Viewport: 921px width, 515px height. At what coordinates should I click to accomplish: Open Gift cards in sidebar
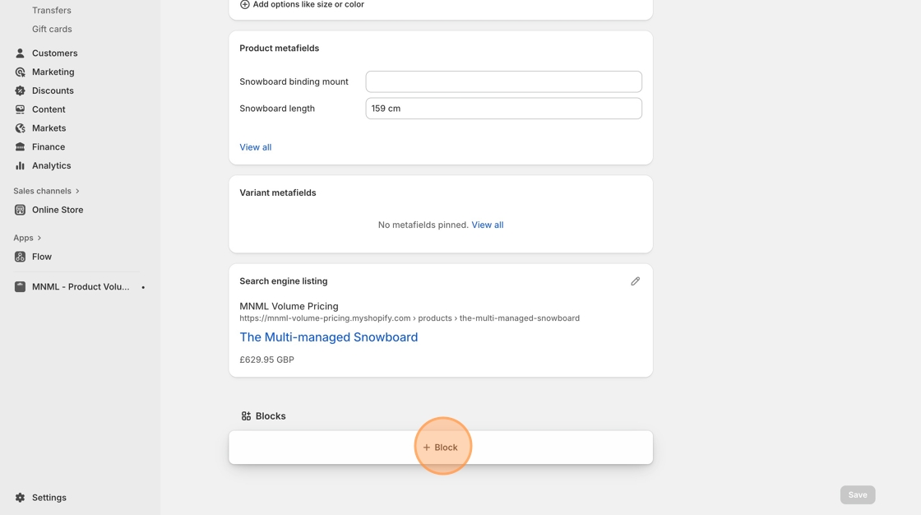[x=52, y=29]
